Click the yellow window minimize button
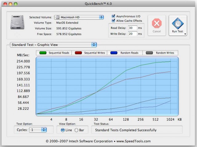The image size is (197, 147). coord(10,4)
